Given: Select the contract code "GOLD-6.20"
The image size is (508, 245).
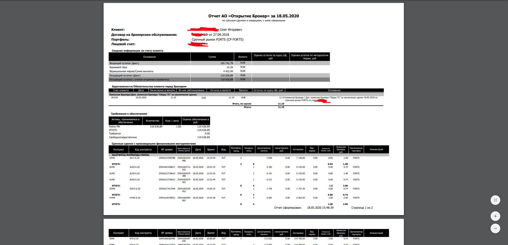Looking at the screenshot, I should [x=135, y=189].
